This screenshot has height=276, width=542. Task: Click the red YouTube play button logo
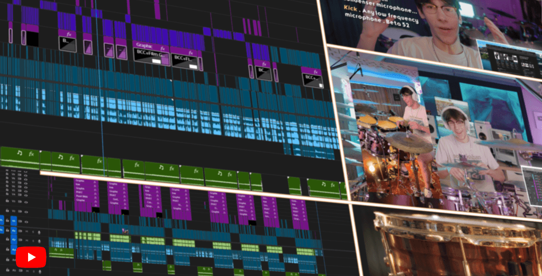coord(31,257)
